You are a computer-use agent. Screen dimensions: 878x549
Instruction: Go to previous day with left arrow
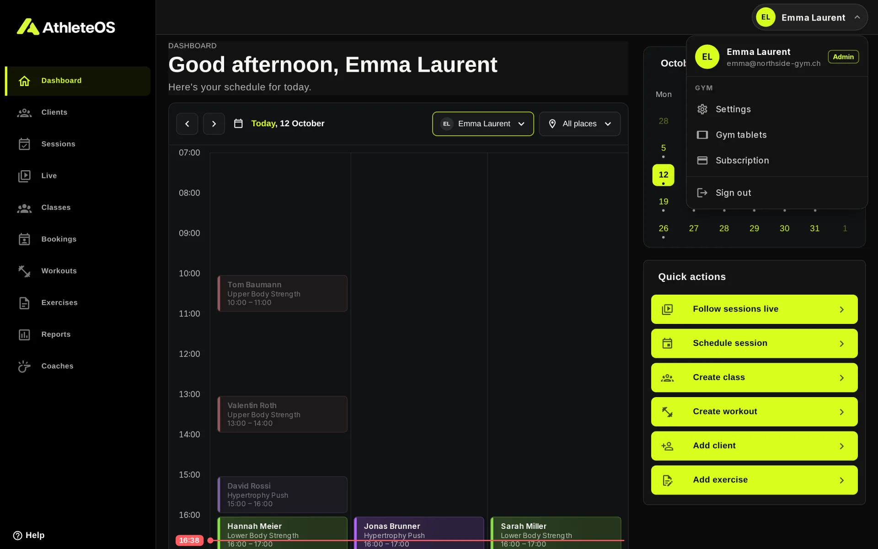pos(187,124)
